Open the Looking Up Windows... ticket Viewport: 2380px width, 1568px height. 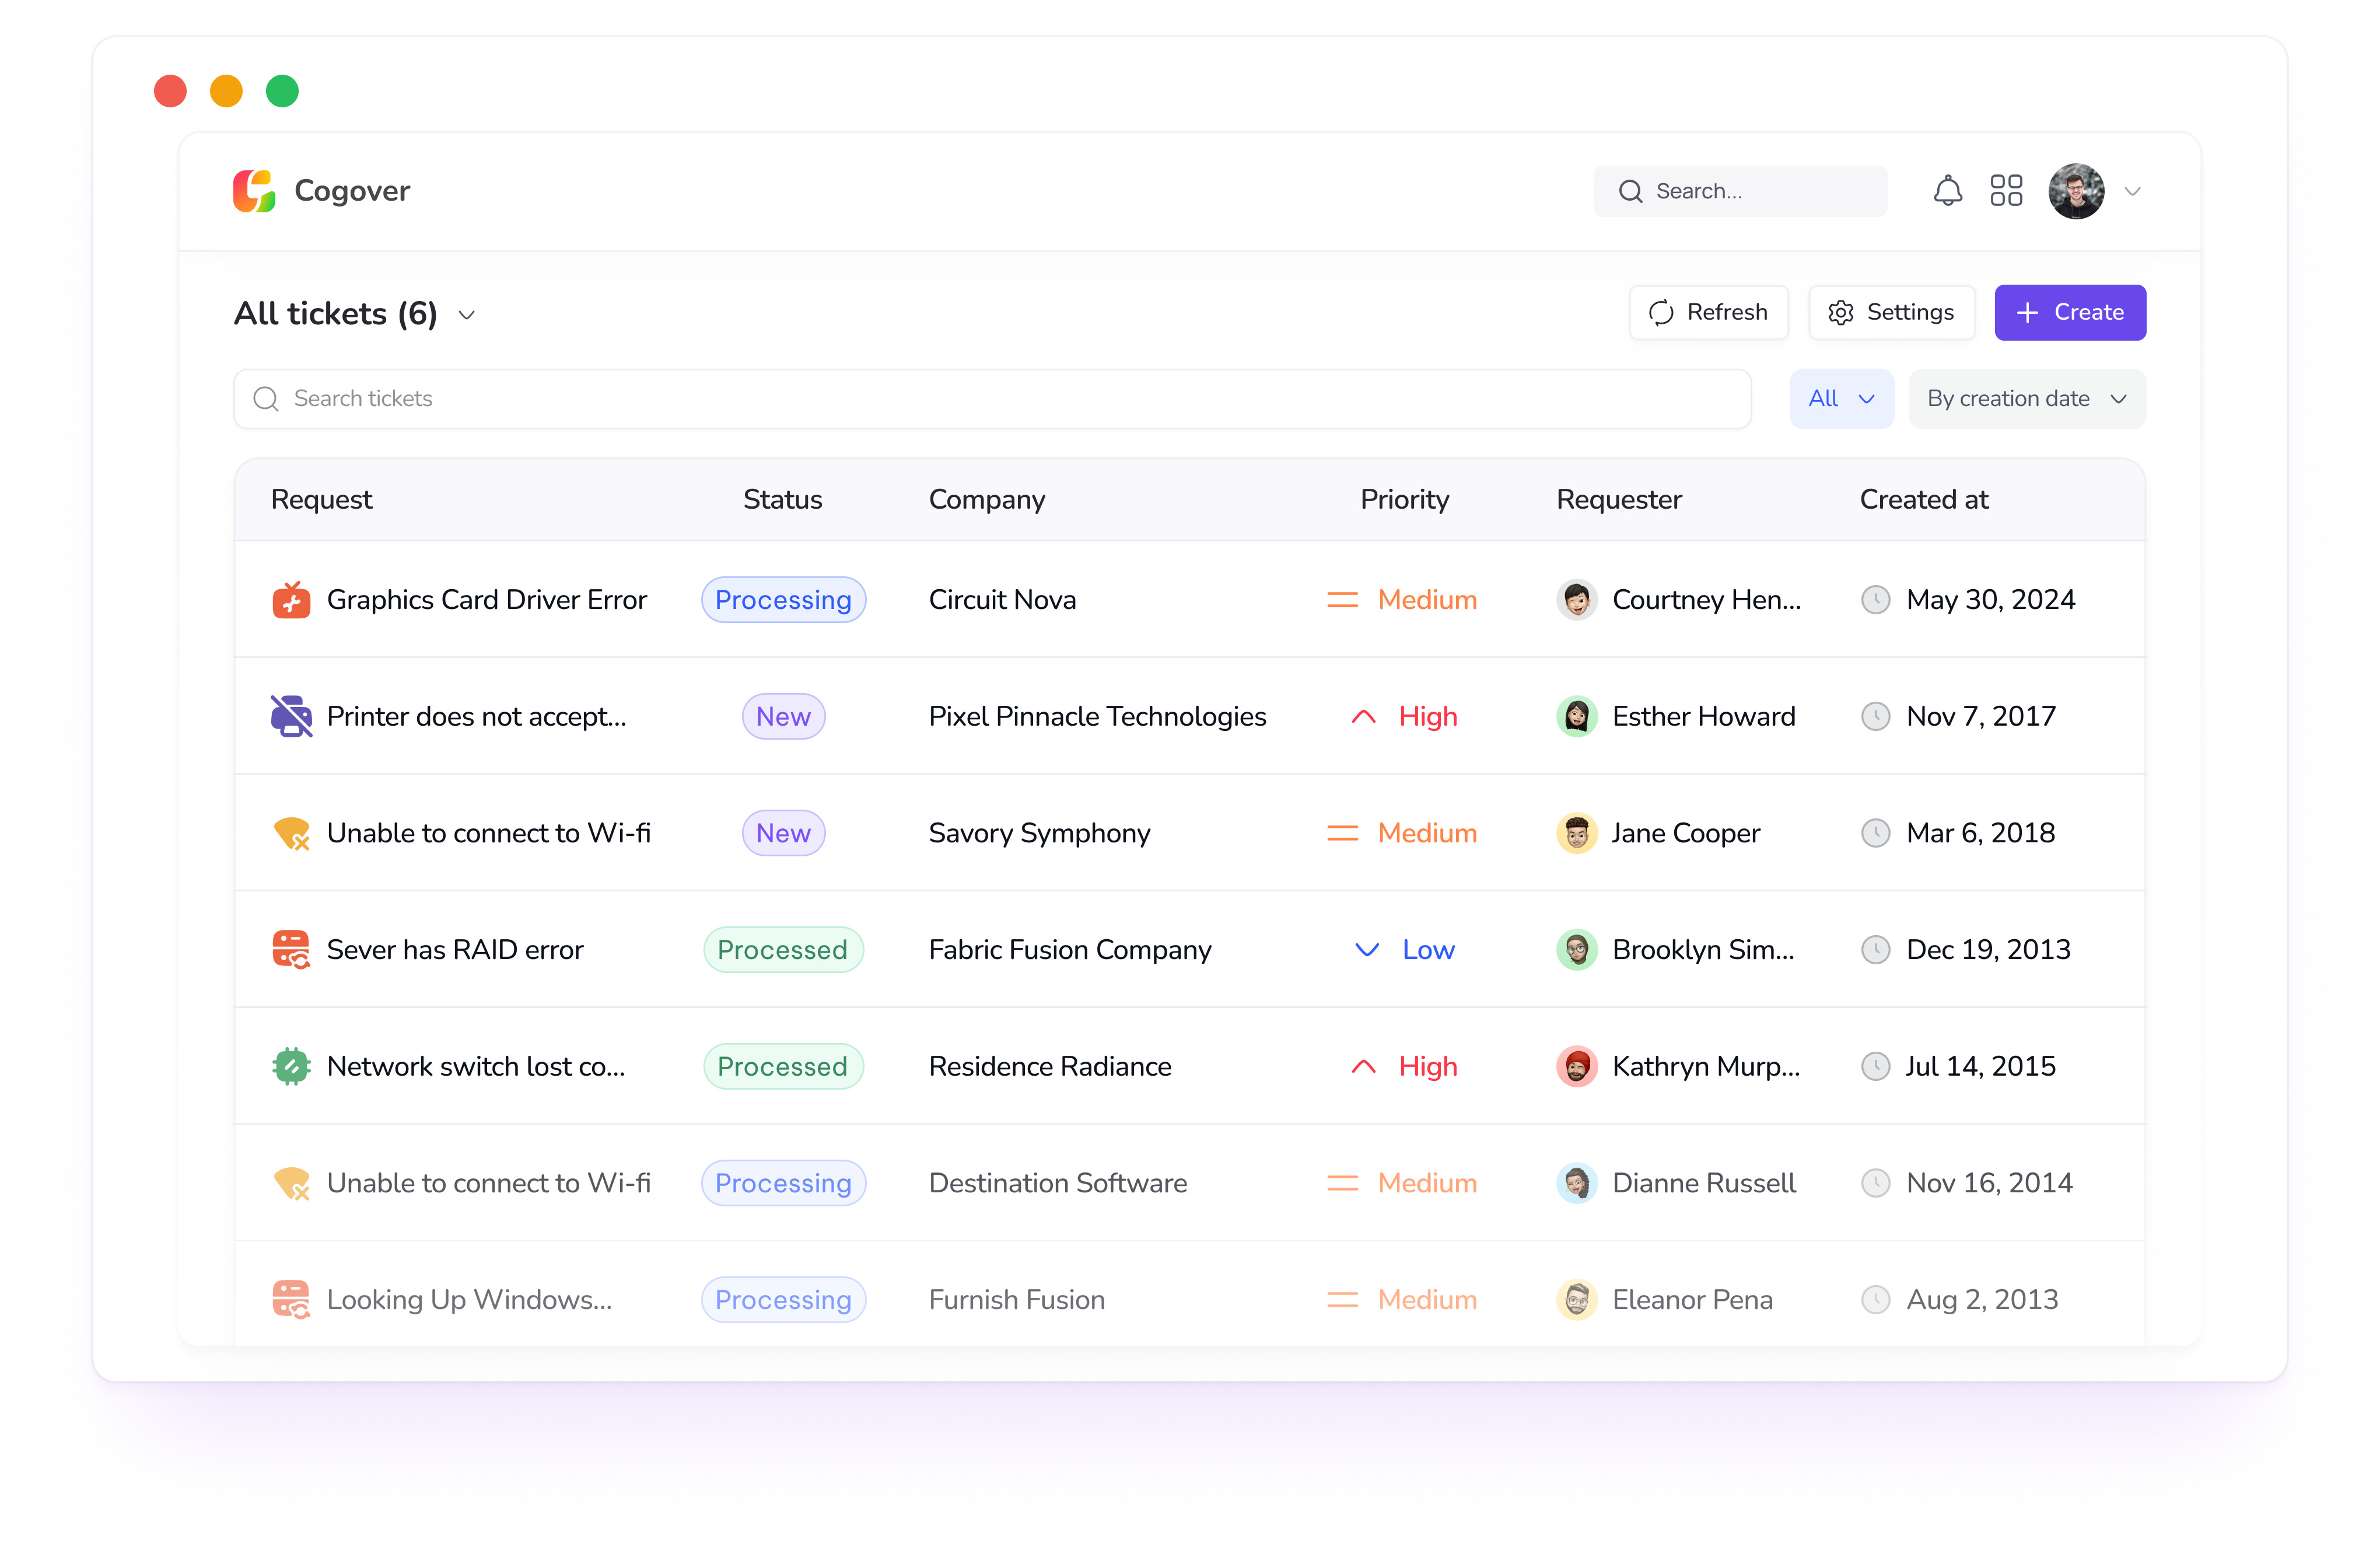469,1300
